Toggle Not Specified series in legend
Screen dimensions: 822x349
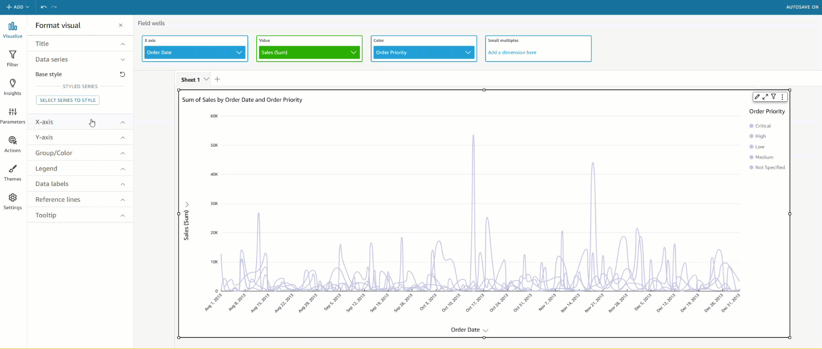click(770, 168)
